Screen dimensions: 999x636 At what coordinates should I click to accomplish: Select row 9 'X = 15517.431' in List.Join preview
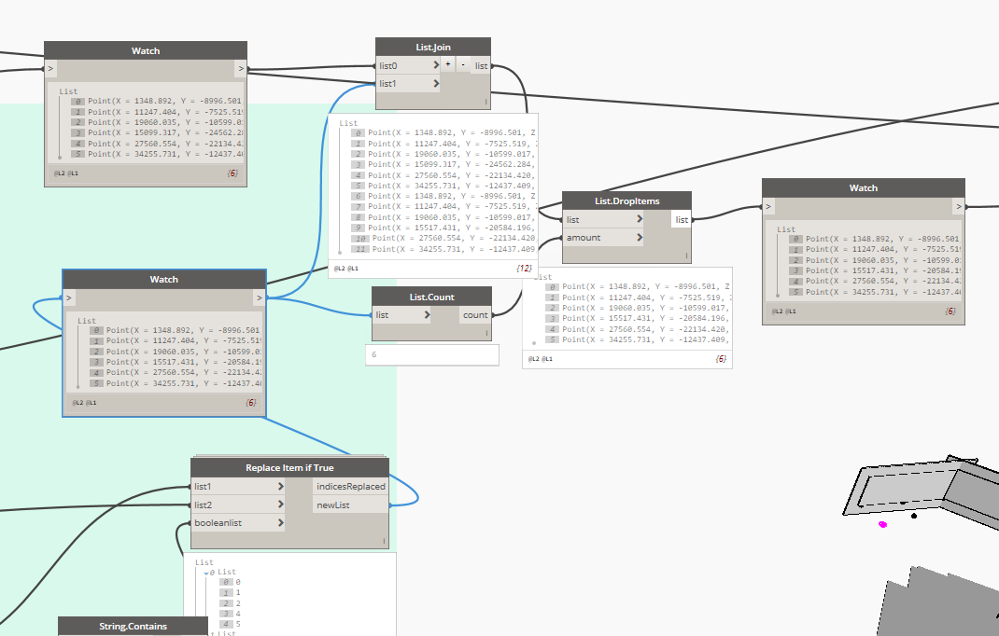click(444, 228)
